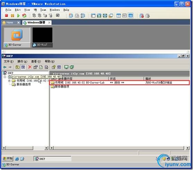Open the Team menu

click(43, 10)
